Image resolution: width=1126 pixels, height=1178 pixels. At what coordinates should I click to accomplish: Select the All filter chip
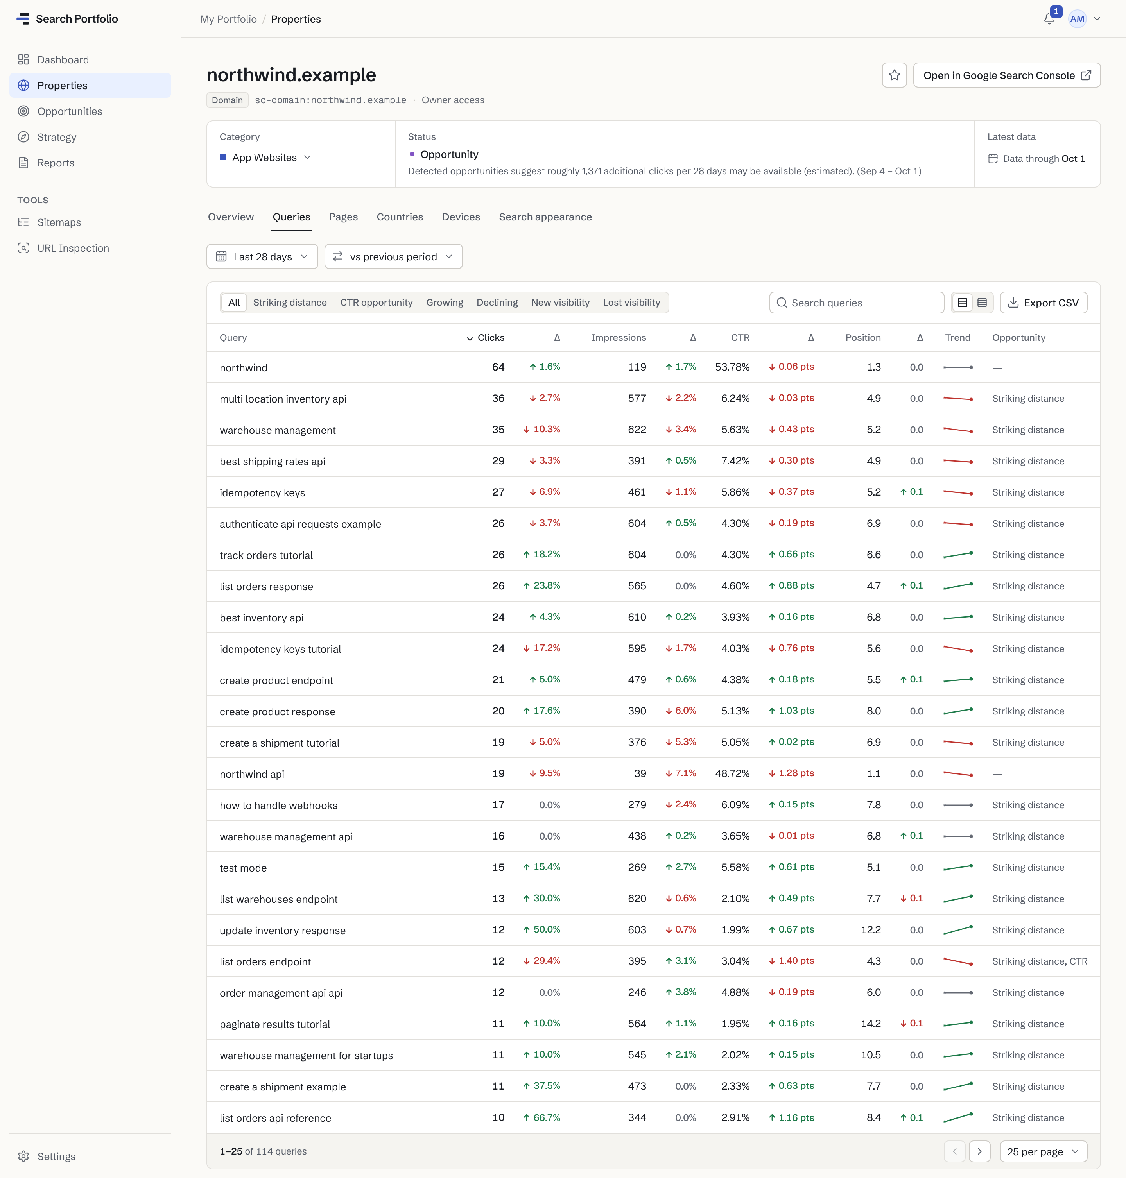click(x=234, y=303)
